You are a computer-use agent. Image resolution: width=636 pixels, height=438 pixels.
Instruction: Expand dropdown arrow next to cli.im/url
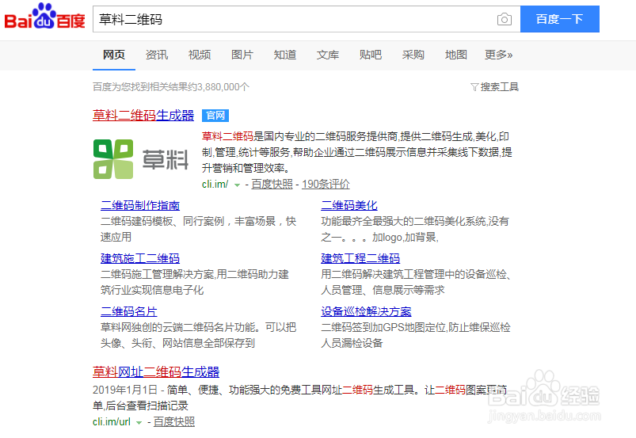139,423
